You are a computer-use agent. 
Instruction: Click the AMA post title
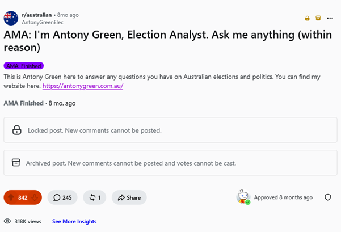point(168,41)
